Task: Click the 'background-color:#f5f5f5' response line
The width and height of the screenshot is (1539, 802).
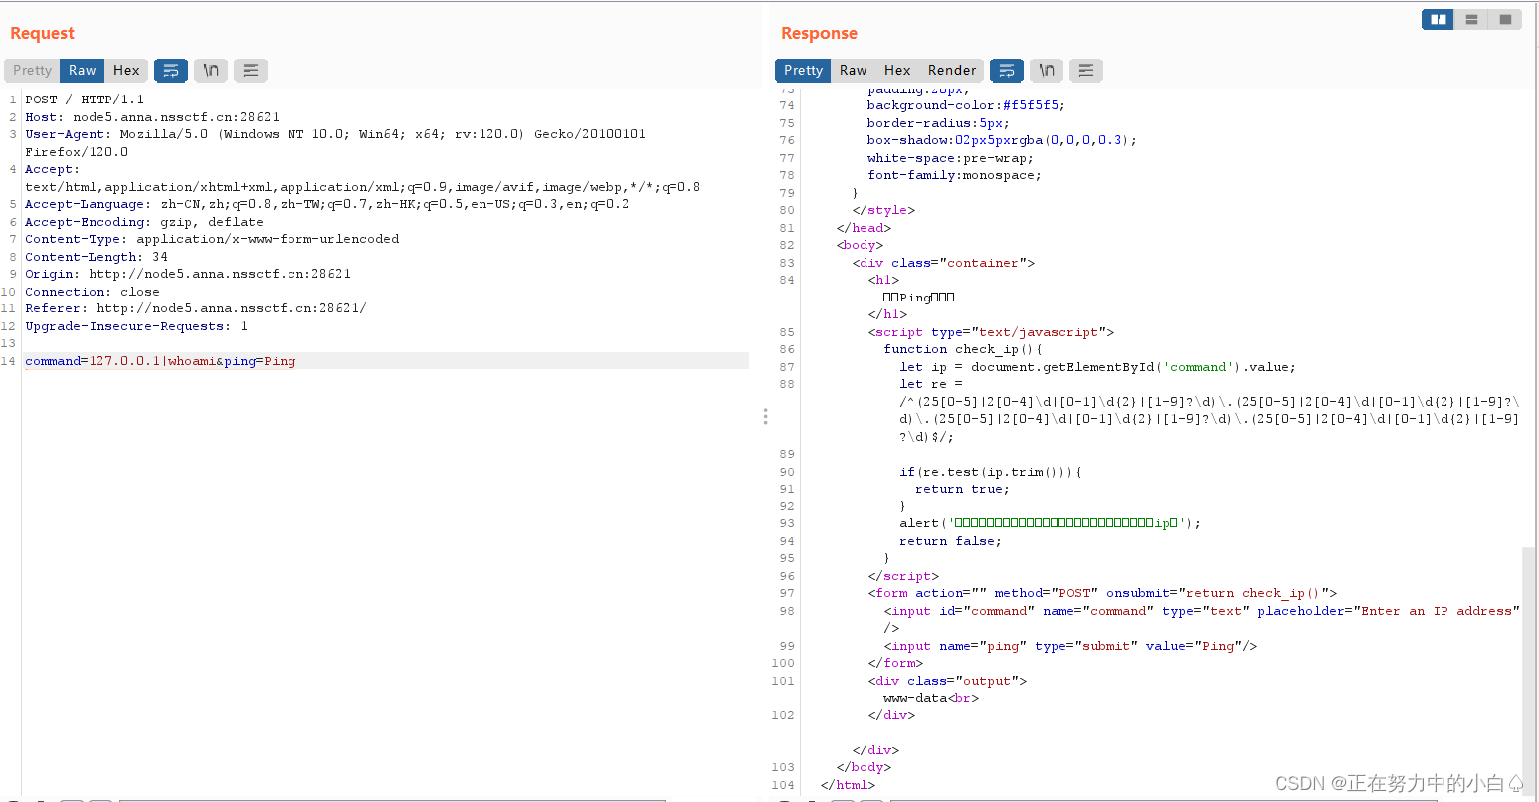Action: click(x=966, y=105)
